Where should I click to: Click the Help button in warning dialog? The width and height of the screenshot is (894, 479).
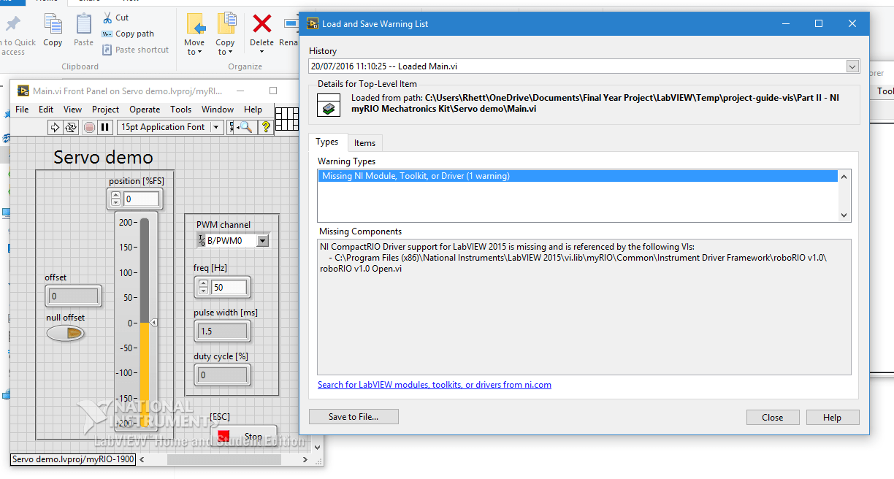(x=833, y=418)
